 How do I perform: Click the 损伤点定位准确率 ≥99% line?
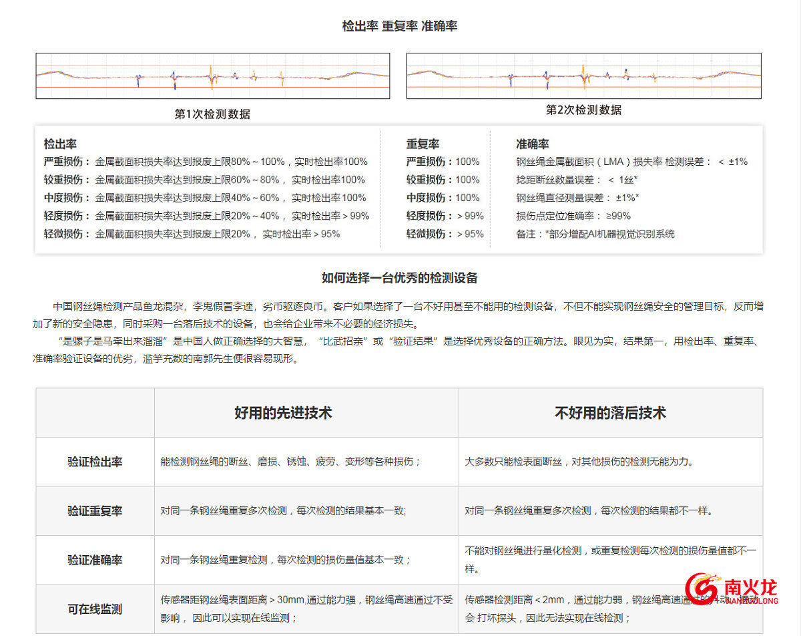click(x=573, y=216)
